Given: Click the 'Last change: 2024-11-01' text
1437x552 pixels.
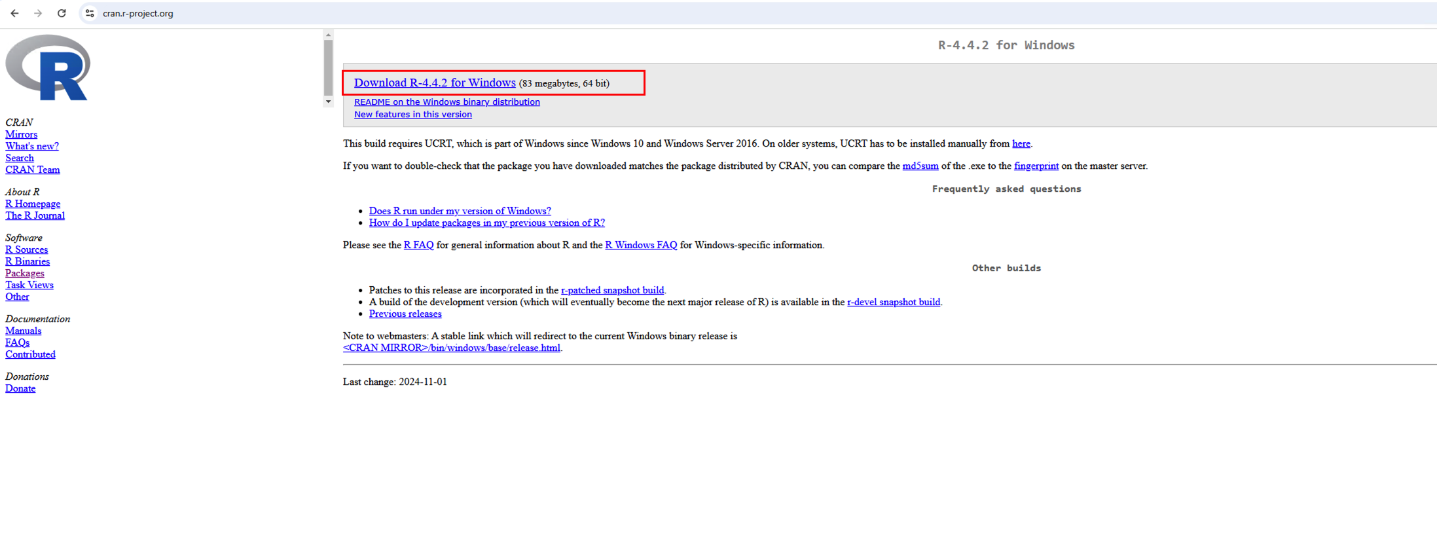Looking at the screenshot, I should click(x=395, y=382).
